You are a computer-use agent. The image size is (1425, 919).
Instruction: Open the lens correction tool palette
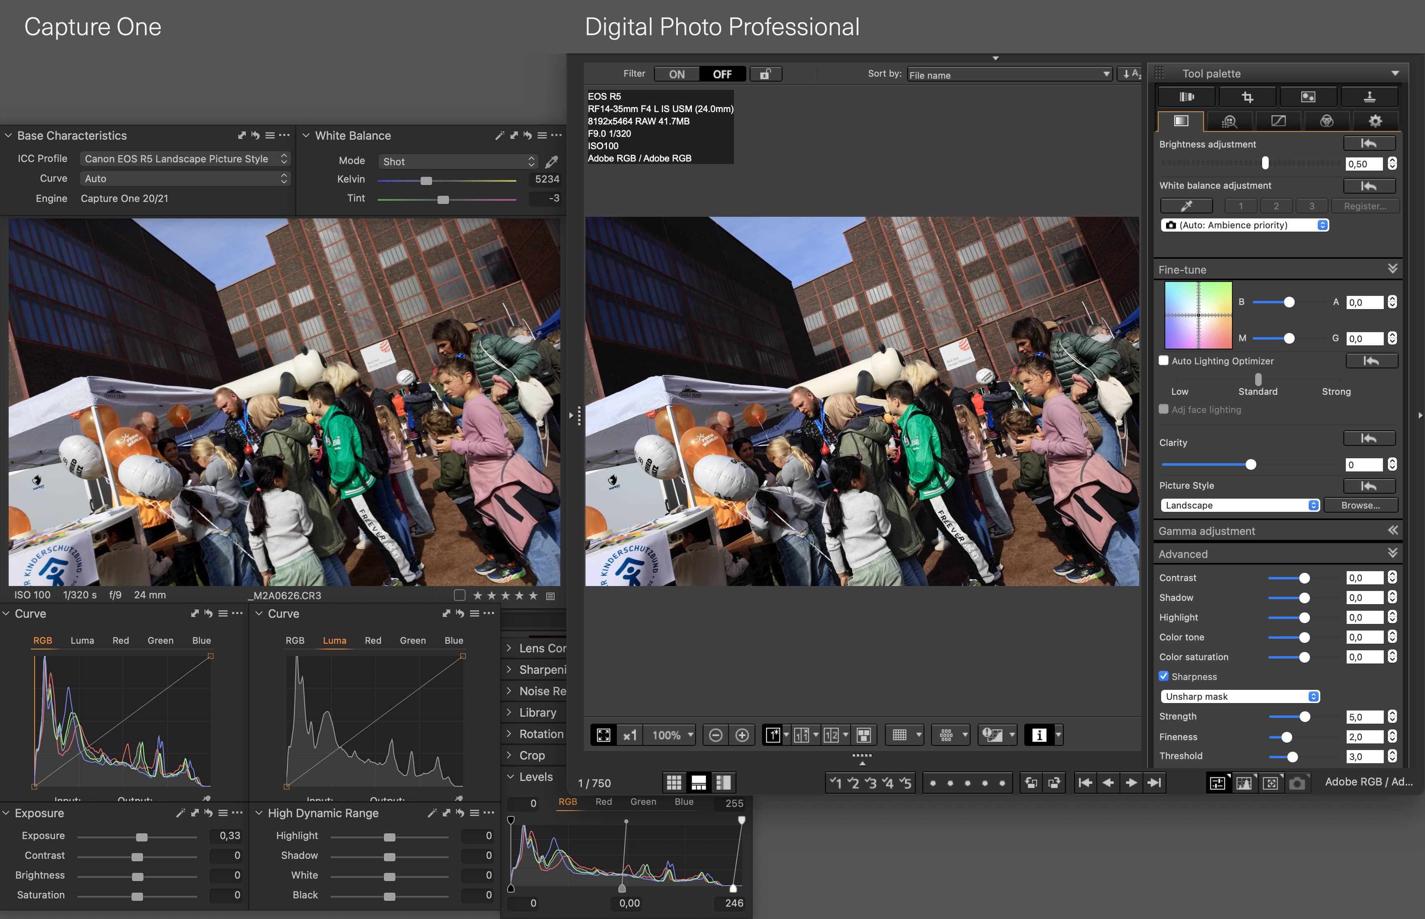[1186, 97]
